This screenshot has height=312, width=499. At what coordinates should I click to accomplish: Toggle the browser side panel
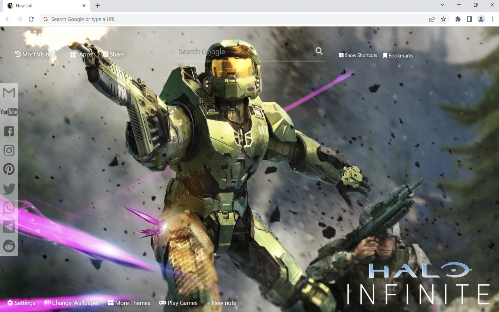tap(469, 19)
